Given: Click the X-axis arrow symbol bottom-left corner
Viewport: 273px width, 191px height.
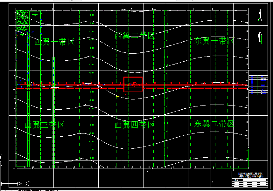Looking at the screenshot, I should (x=20, y=183).
